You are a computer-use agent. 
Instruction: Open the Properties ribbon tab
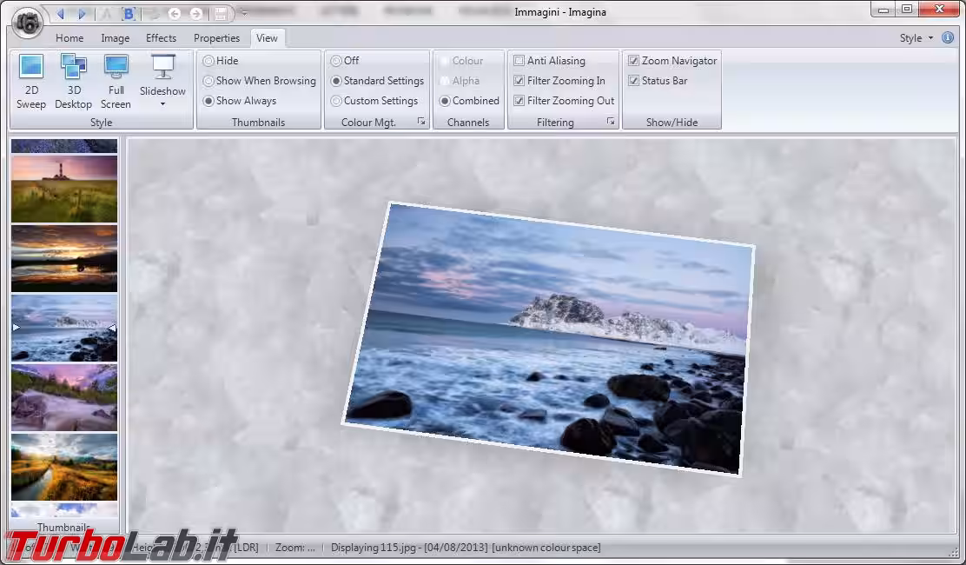click(x=216, y=38)
